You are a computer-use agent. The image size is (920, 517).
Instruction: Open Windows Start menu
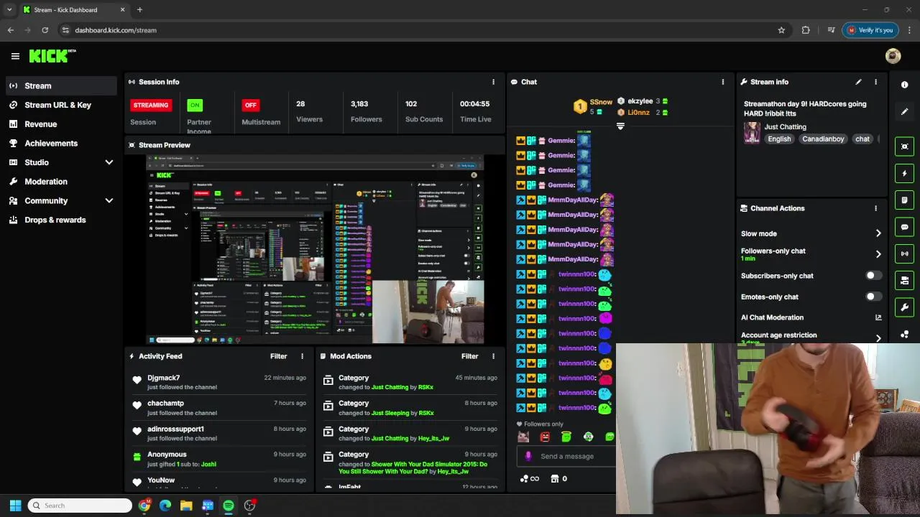click(x=15, y=506)
